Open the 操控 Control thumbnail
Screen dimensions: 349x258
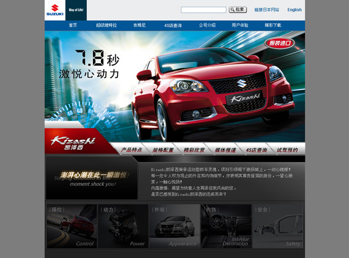click(x=72, y=226)
